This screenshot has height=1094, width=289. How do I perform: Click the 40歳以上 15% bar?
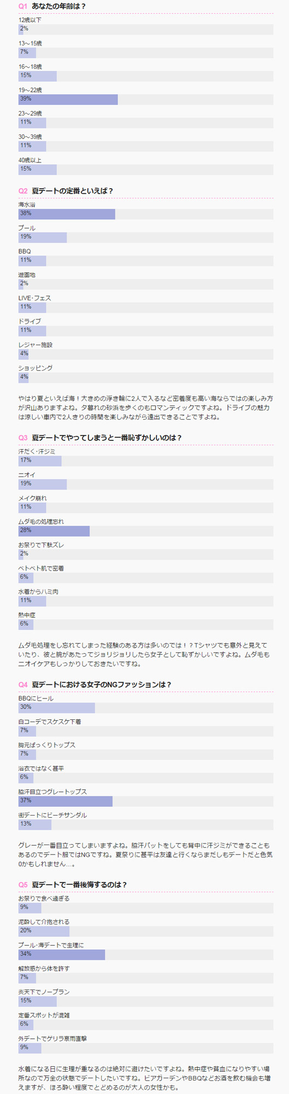(146, 169)
